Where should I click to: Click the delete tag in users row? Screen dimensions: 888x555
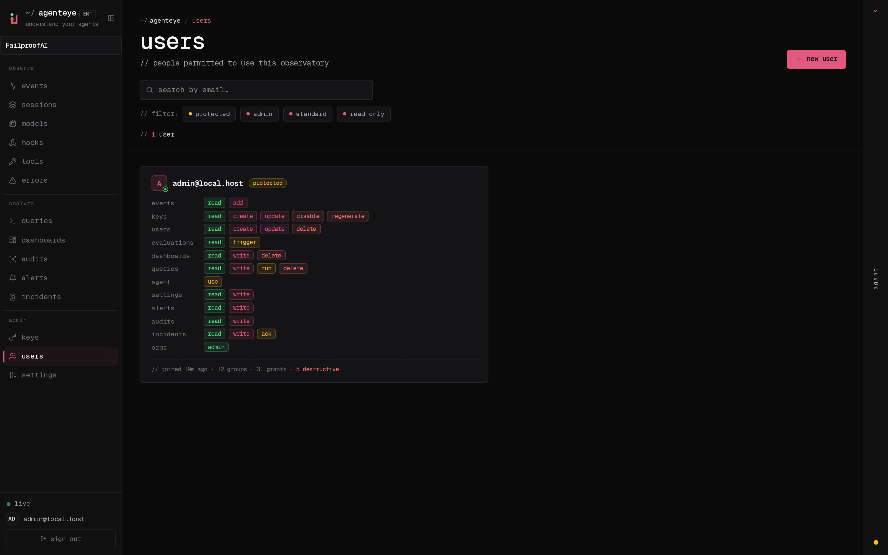click(x=306, y=229)
